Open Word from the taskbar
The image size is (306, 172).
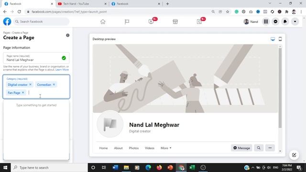[115, 168]
